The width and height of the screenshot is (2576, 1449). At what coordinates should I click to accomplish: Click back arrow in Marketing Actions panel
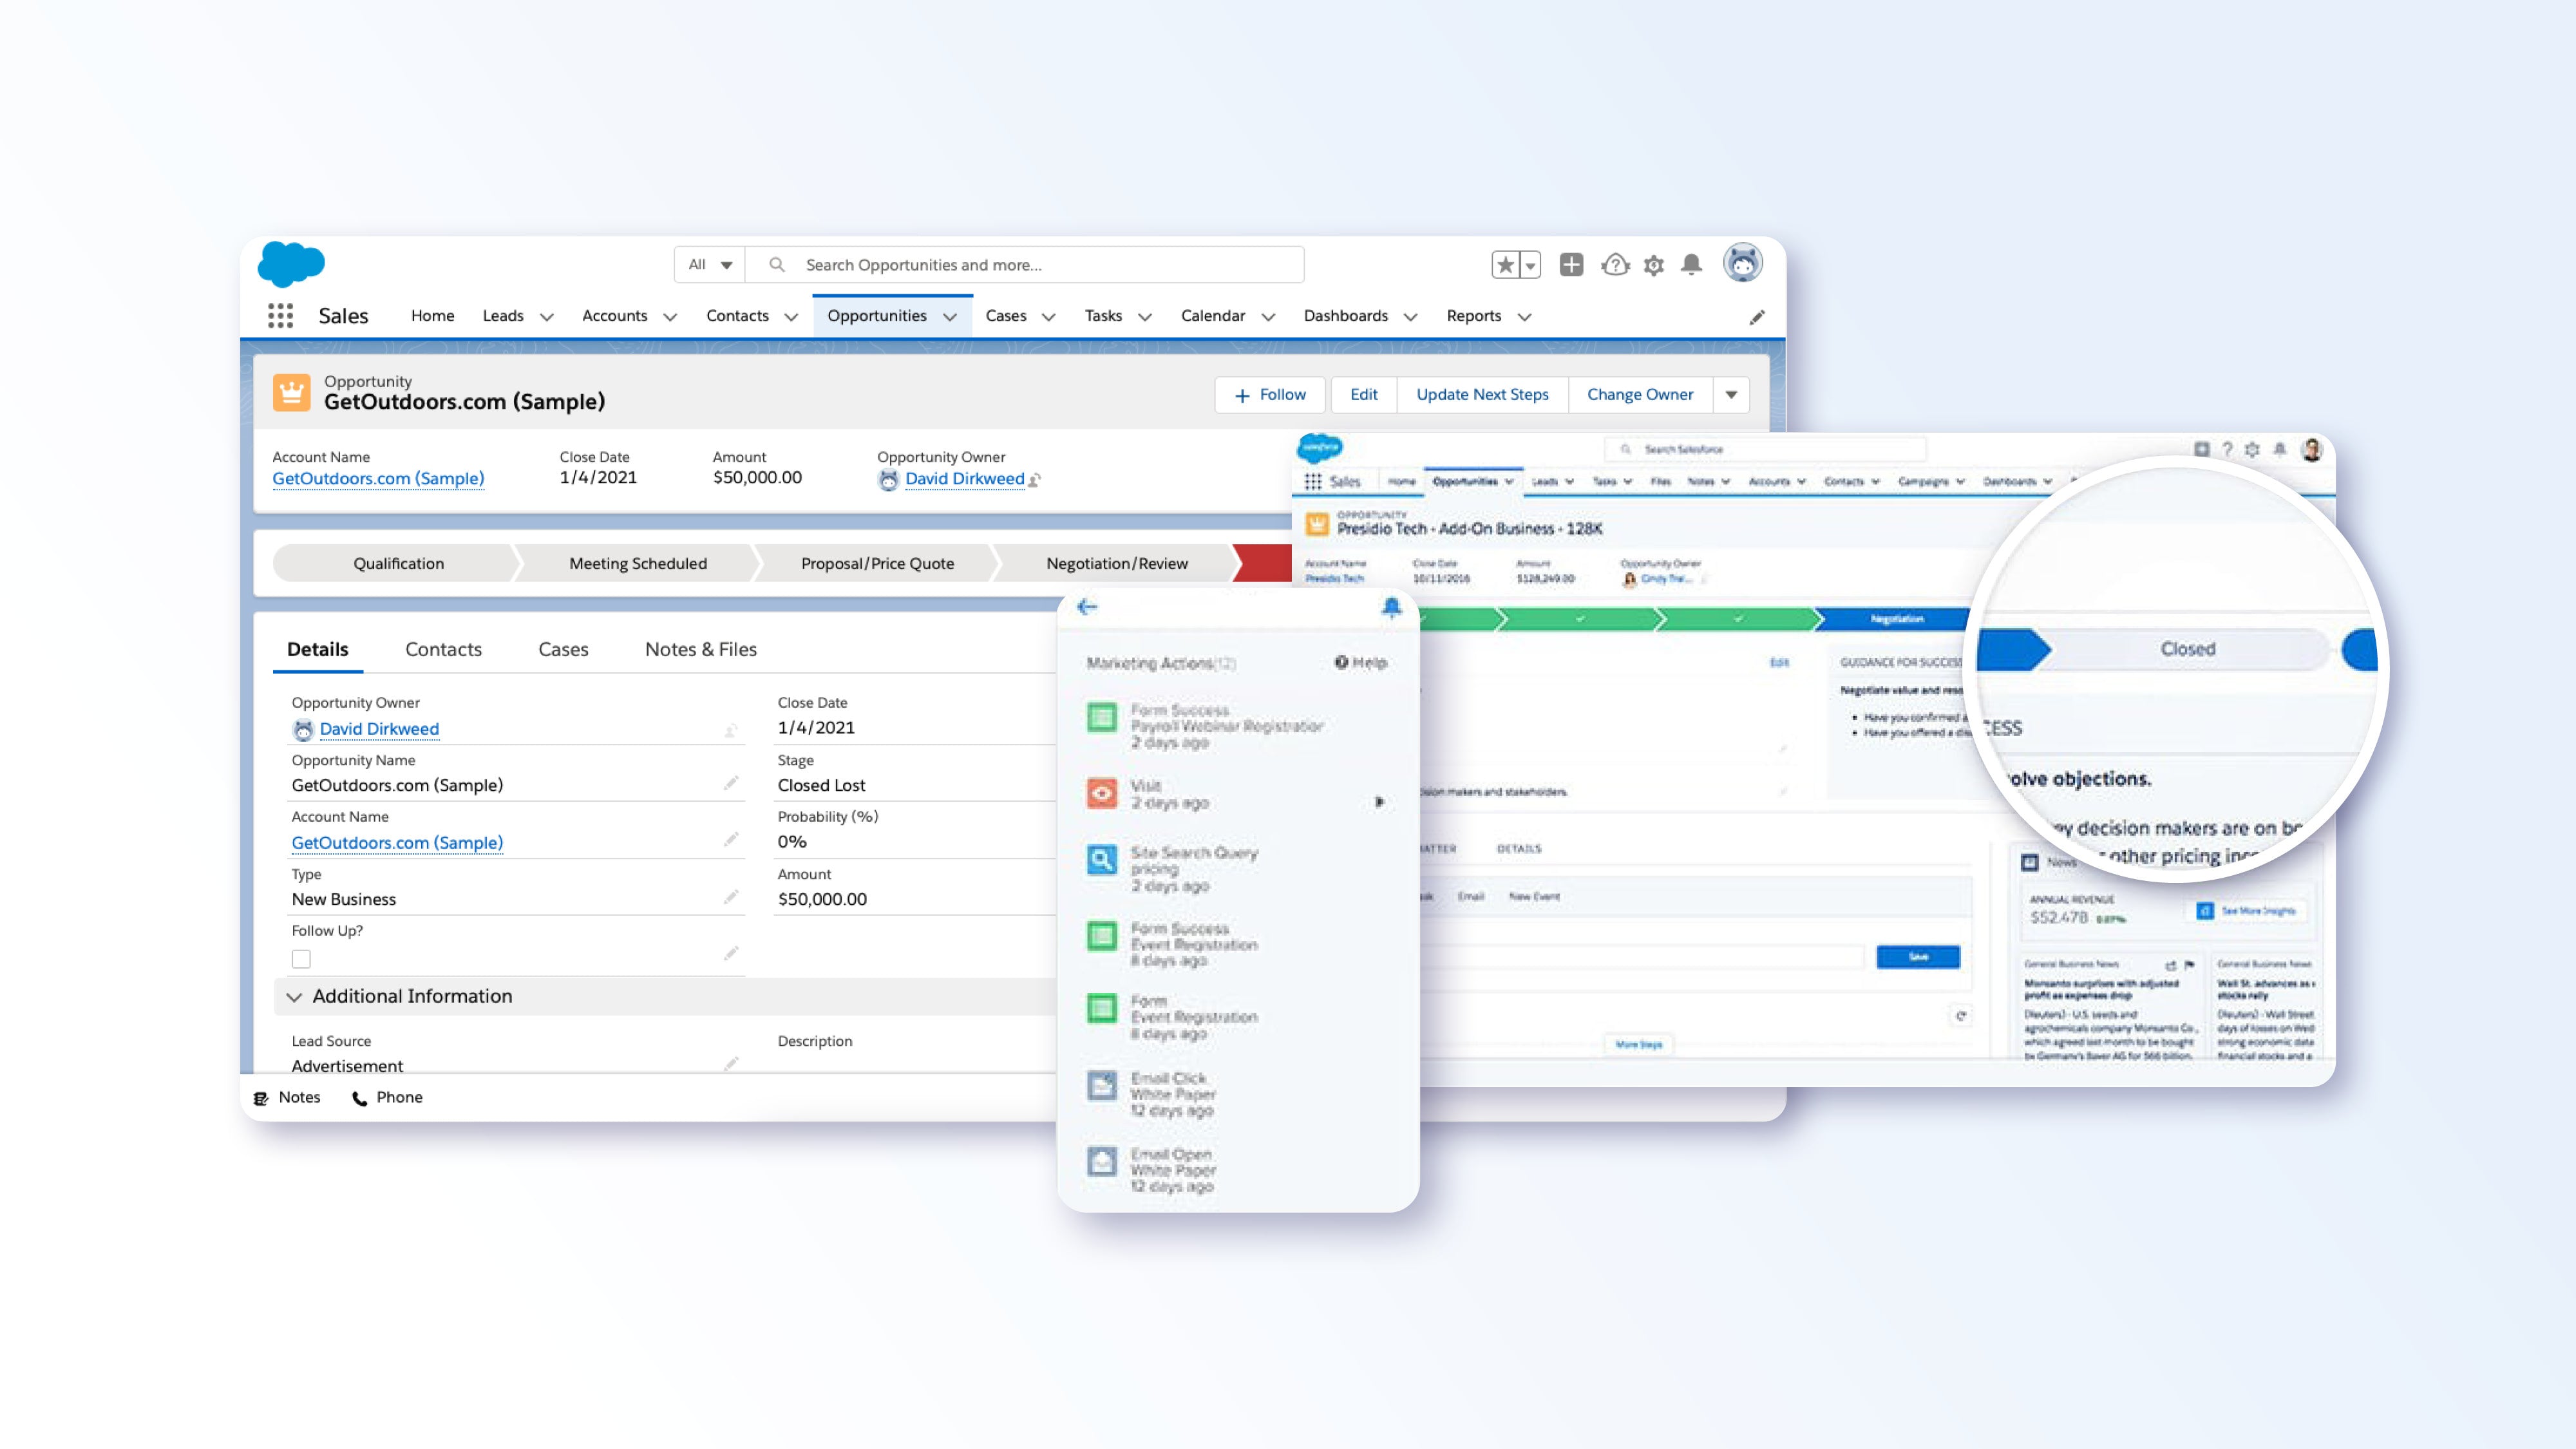click(x=1087, y=607)
